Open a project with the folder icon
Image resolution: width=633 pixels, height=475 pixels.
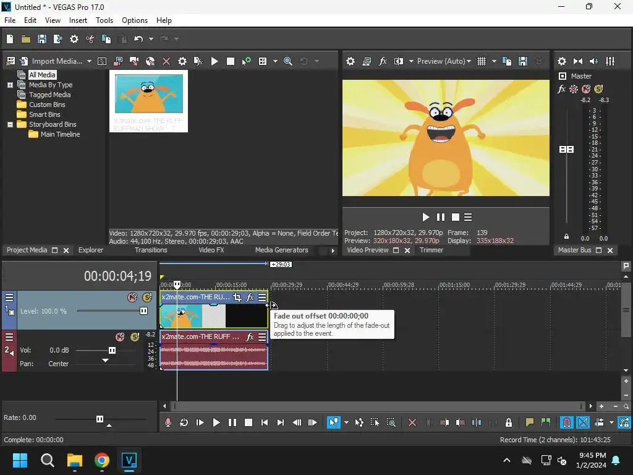point(26,39)
